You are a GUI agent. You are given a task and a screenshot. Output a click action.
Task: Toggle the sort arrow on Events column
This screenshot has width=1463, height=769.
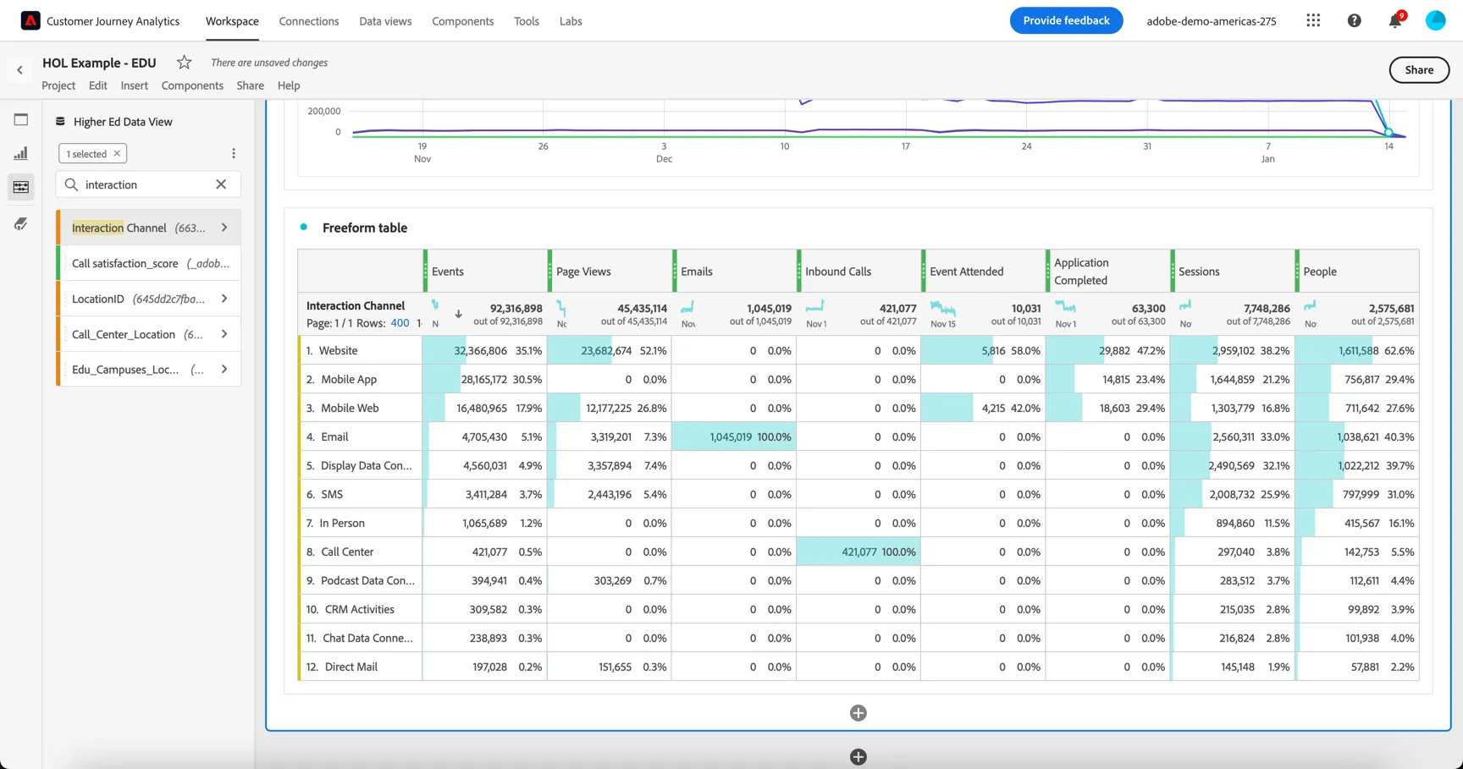click(x=458, y=314)
